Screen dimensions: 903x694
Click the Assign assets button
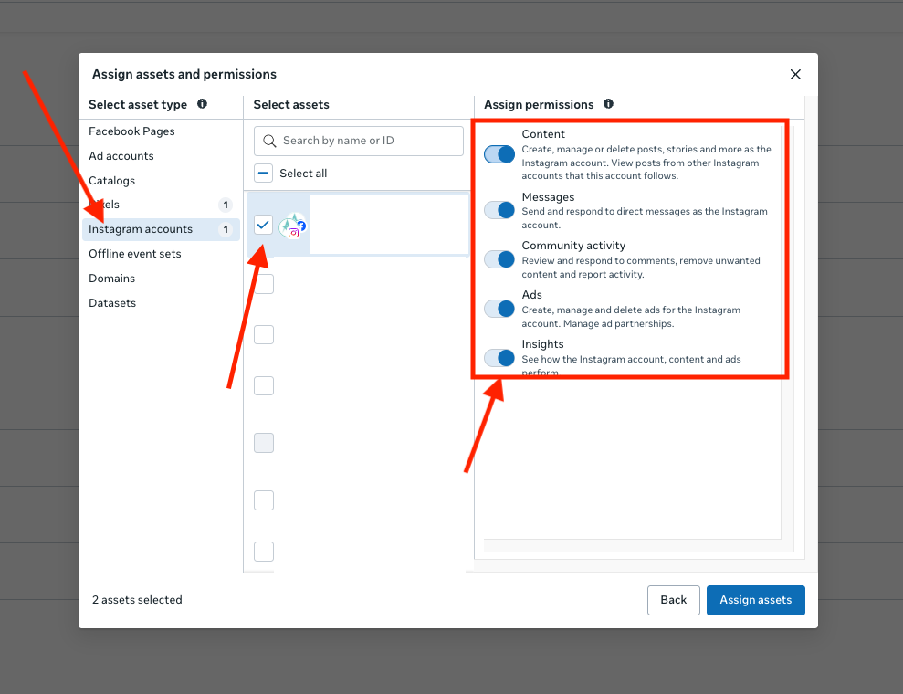pos(755,600)
